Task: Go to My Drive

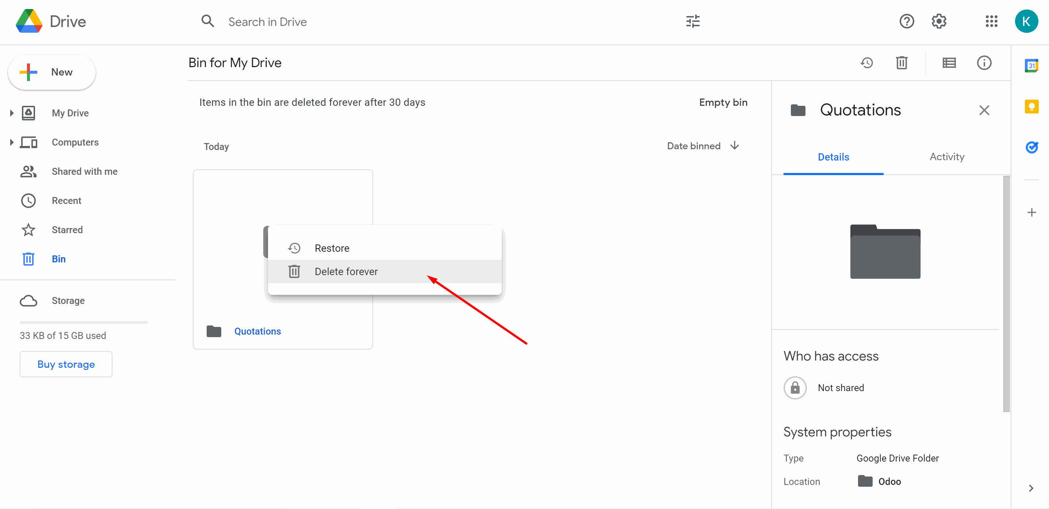Action: [x=70, y=113]
